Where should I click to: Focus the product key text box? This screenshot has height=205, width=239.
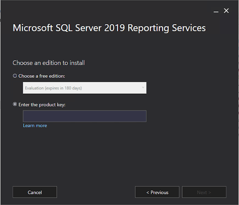point(84,116)
